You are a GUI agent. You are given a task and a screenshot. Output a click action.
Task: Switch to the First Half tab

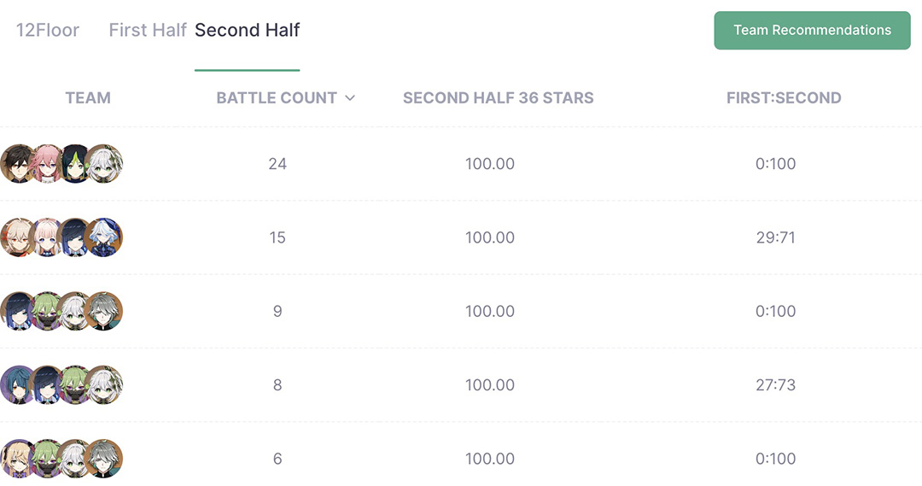147,30
